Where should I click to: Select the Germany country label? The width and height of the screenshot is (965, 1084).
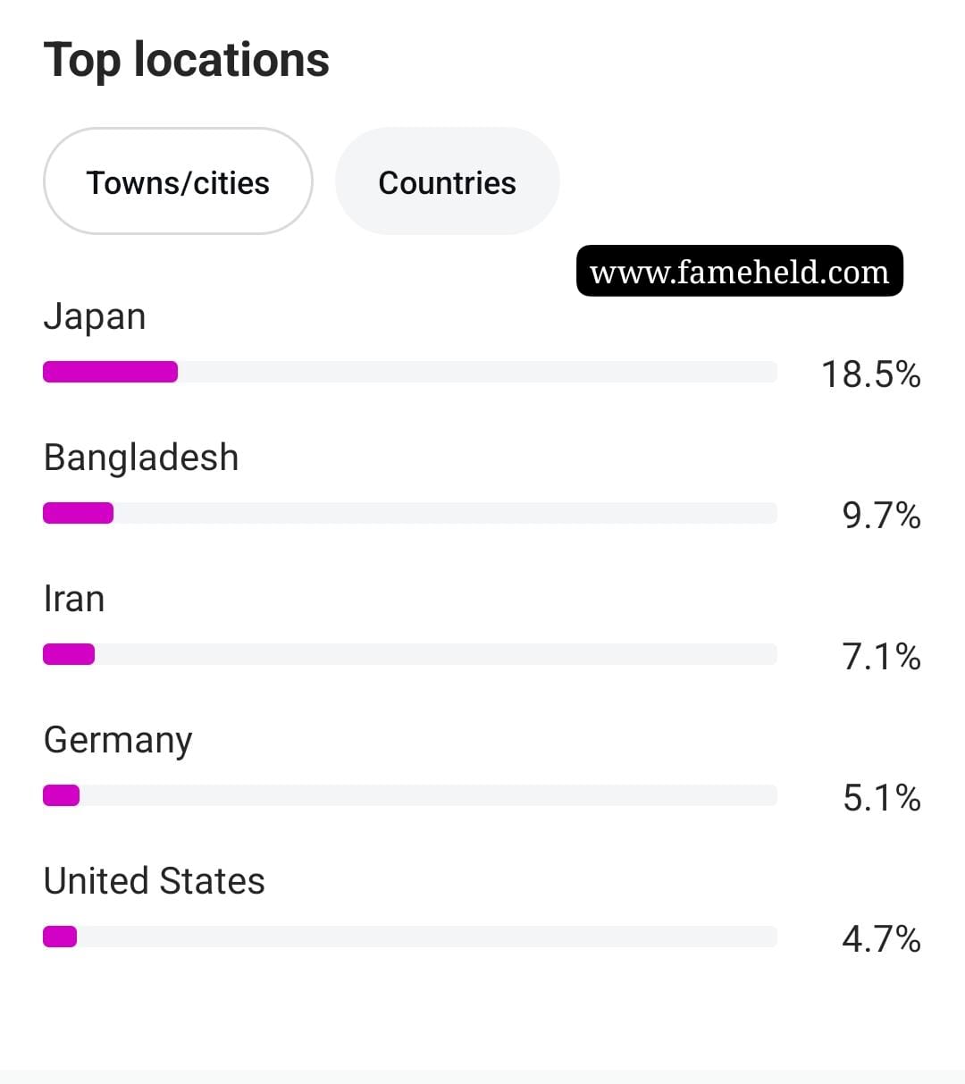coord(118,741)
